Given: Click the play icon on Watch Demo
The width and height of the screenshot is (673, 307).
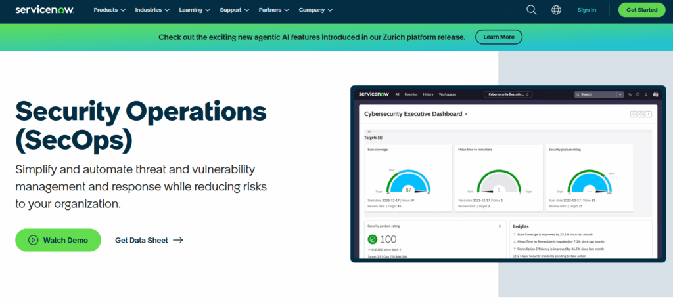Looking at the screenshot, I should [x=33, y=240].
